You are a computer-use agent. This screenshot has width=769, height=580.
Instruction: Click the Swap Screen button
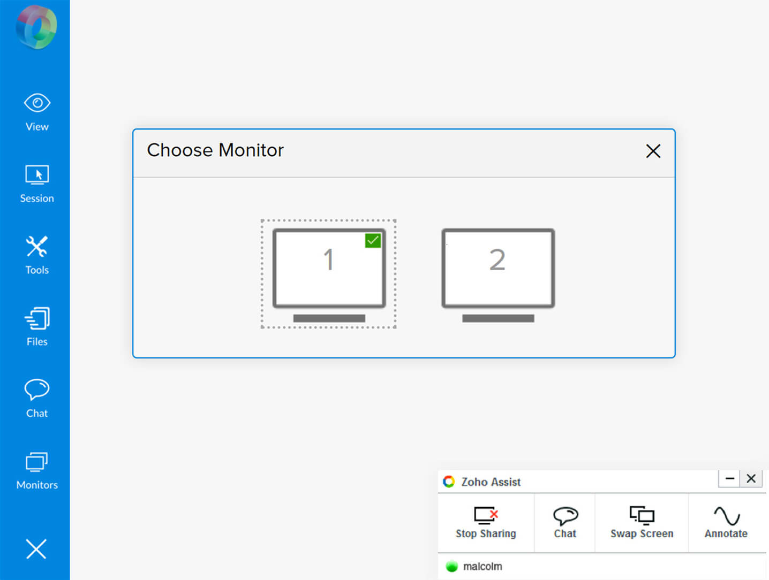642,522
